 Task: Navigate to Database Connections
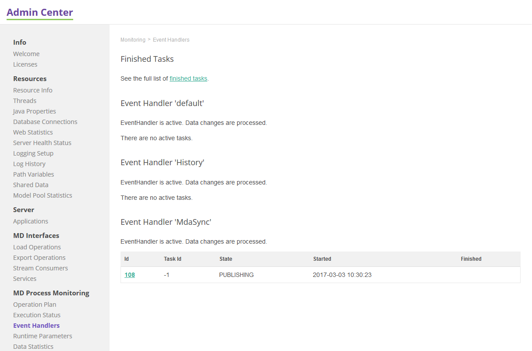(45, 122)
